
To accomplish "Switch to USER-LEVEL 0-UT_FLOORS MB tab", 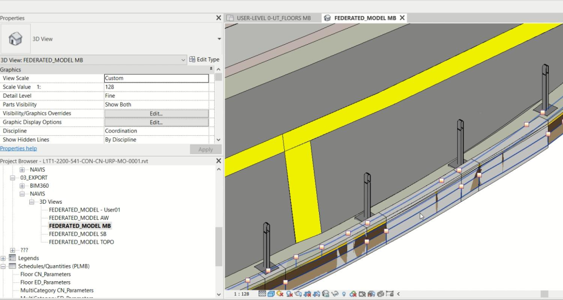I will point(273,18).
